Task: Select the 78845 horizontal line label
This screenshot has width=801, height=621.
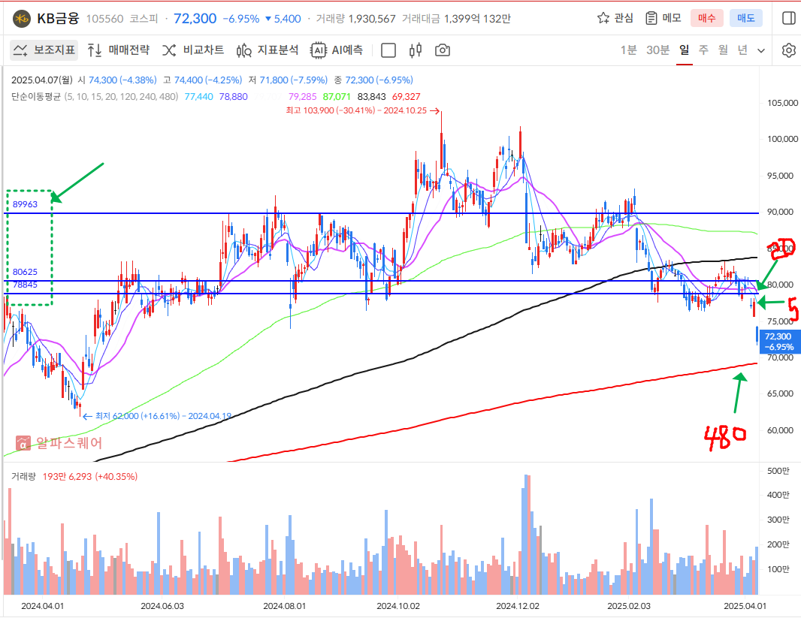Action: [x=25, y=285]
